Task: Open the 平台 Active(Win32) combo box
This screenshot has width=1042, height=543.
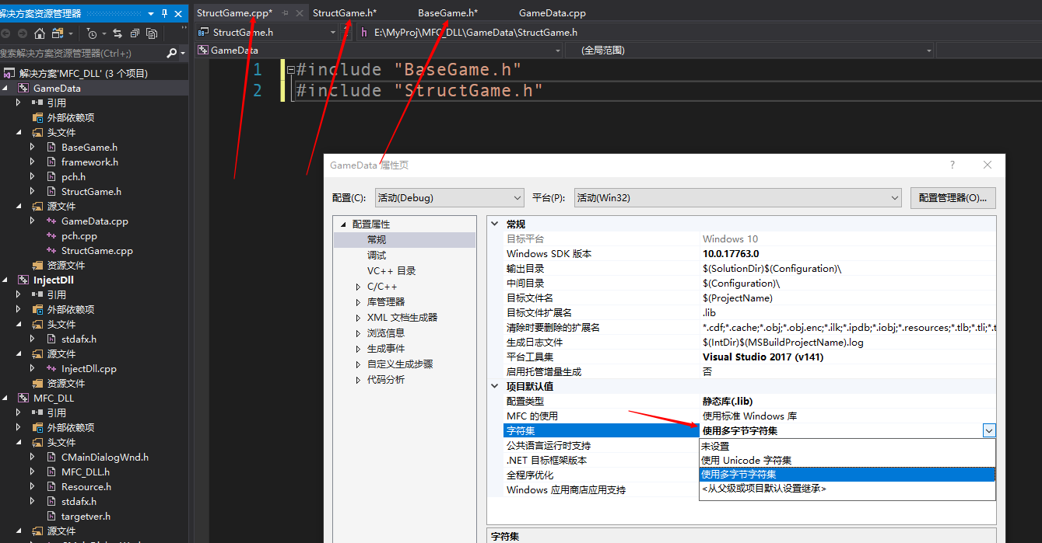Action: click(x=737, y=198)
